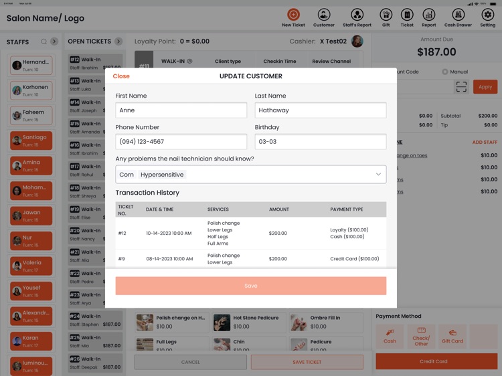Select staff card Karan

pos(31,341)
